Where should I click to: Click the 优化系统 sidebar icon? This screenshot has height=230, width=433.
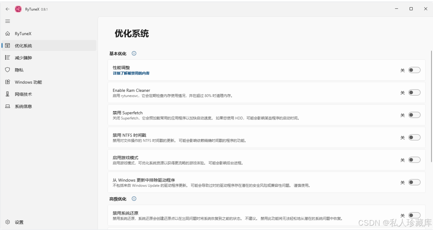coord(8,46)
